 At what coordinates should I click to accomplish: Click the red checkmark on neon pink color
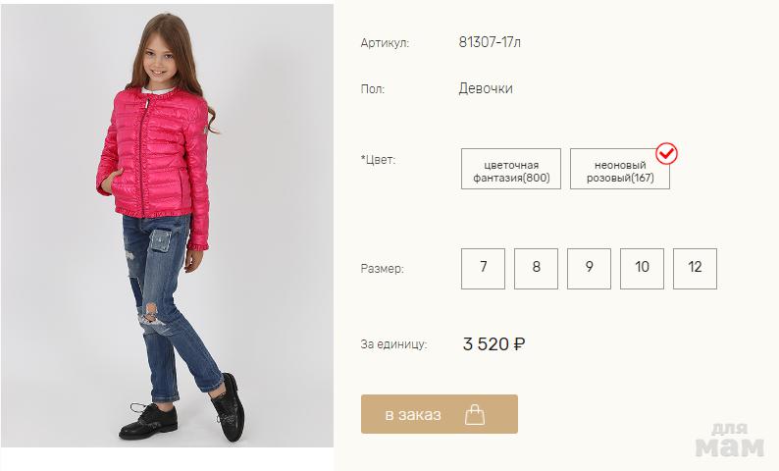[667, 154]
